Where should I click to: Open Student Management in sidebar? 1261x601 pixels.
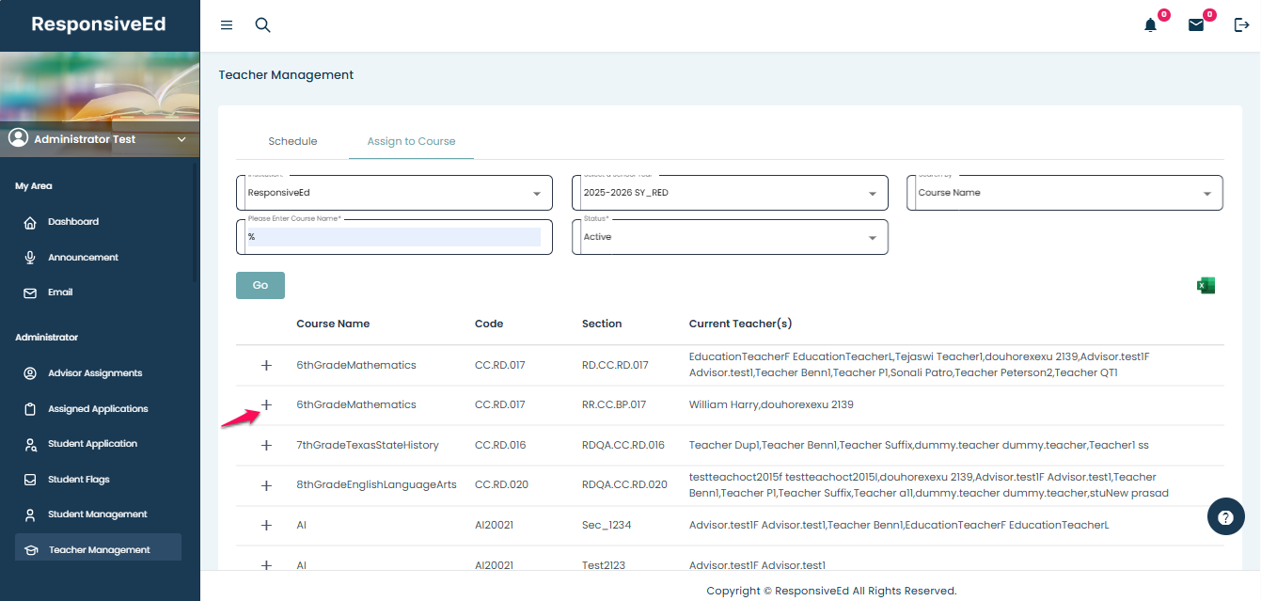pyautogui.click(x=98, y=514)
